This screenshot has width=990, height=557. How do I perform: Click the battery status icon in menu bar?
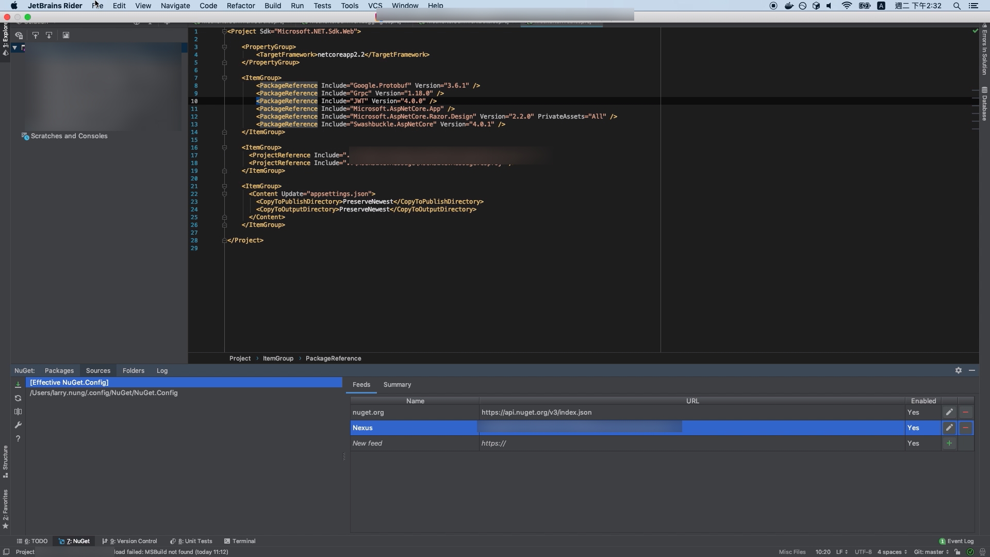pyautogui.click(x=865, y=6)
